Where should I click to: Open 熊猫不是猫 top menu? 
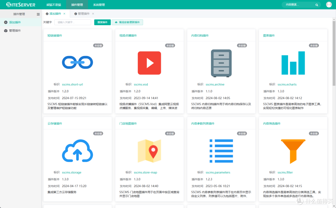54,5
